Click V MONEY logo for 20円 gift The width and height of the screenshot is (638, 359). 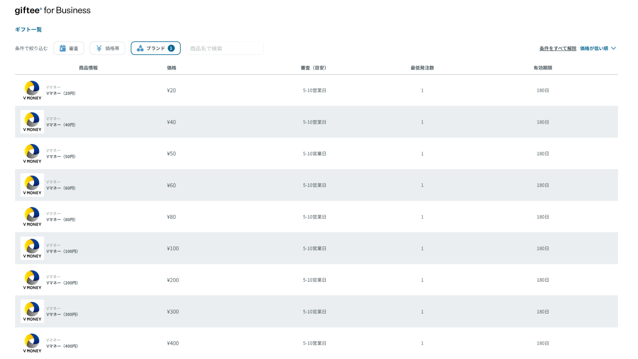coord(32,90)
